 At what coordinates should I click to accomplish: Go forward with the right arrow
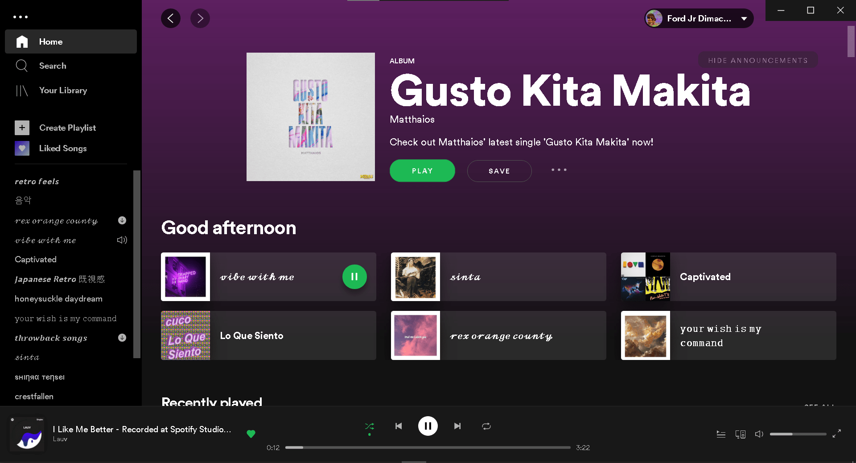coord(200,18)
